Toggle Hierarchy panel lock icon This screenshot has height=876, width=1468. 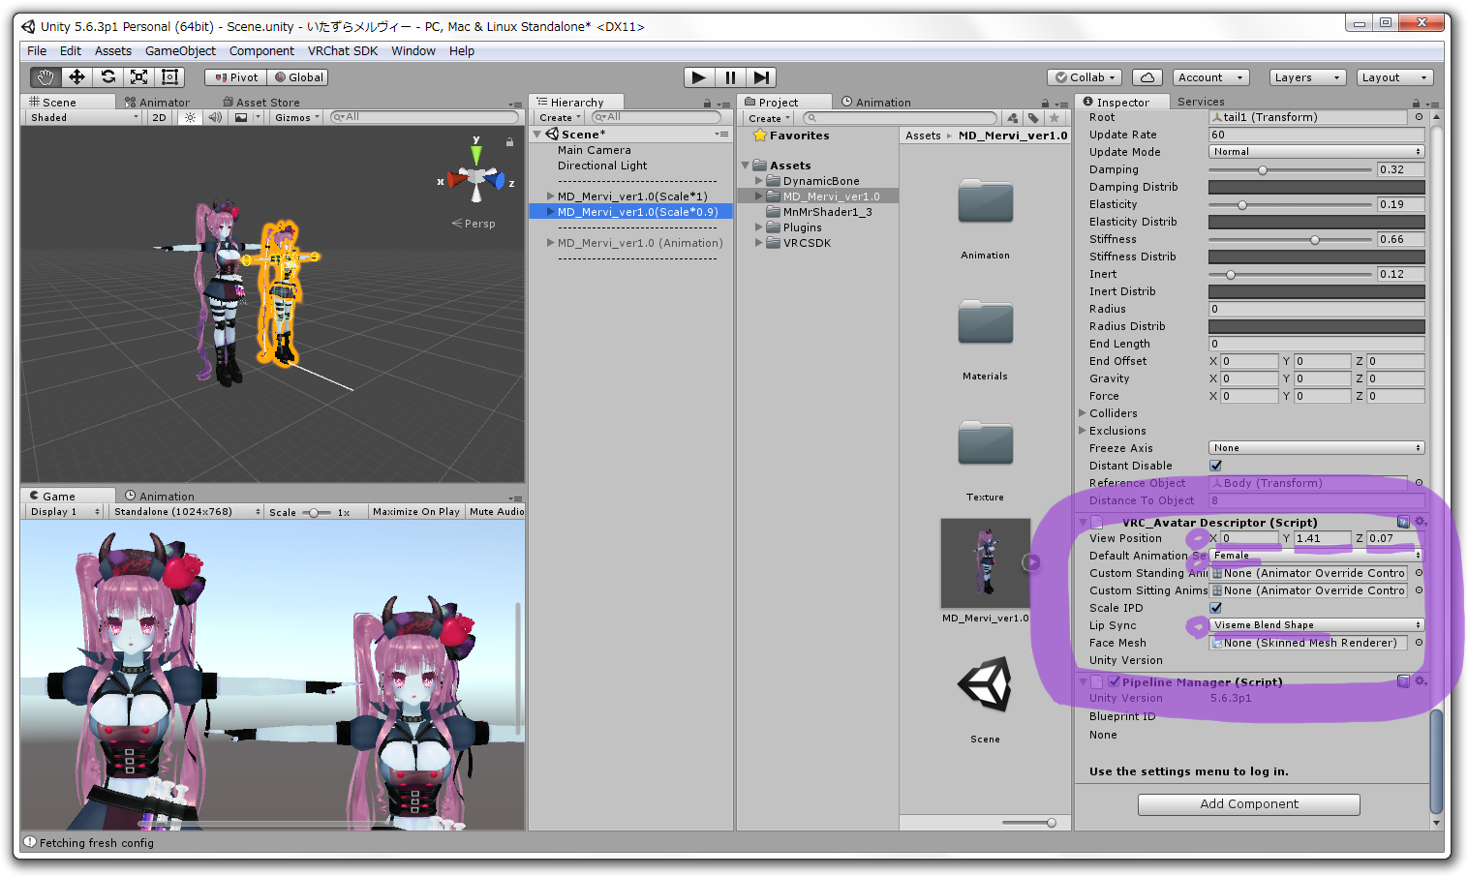(x=707, y=103)
